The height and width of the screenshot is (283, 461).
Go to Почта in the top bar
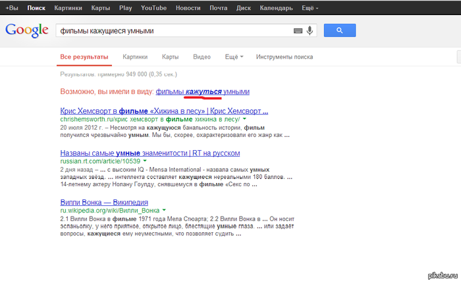[219, 7]
